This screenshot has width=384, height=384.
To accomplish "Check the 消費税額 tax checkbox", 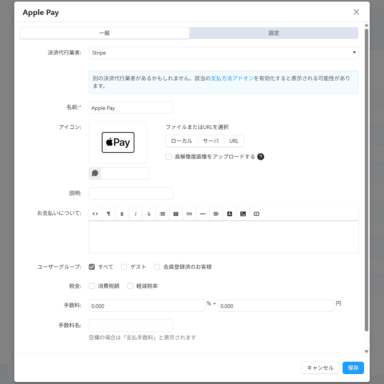I will click(92, 286).
